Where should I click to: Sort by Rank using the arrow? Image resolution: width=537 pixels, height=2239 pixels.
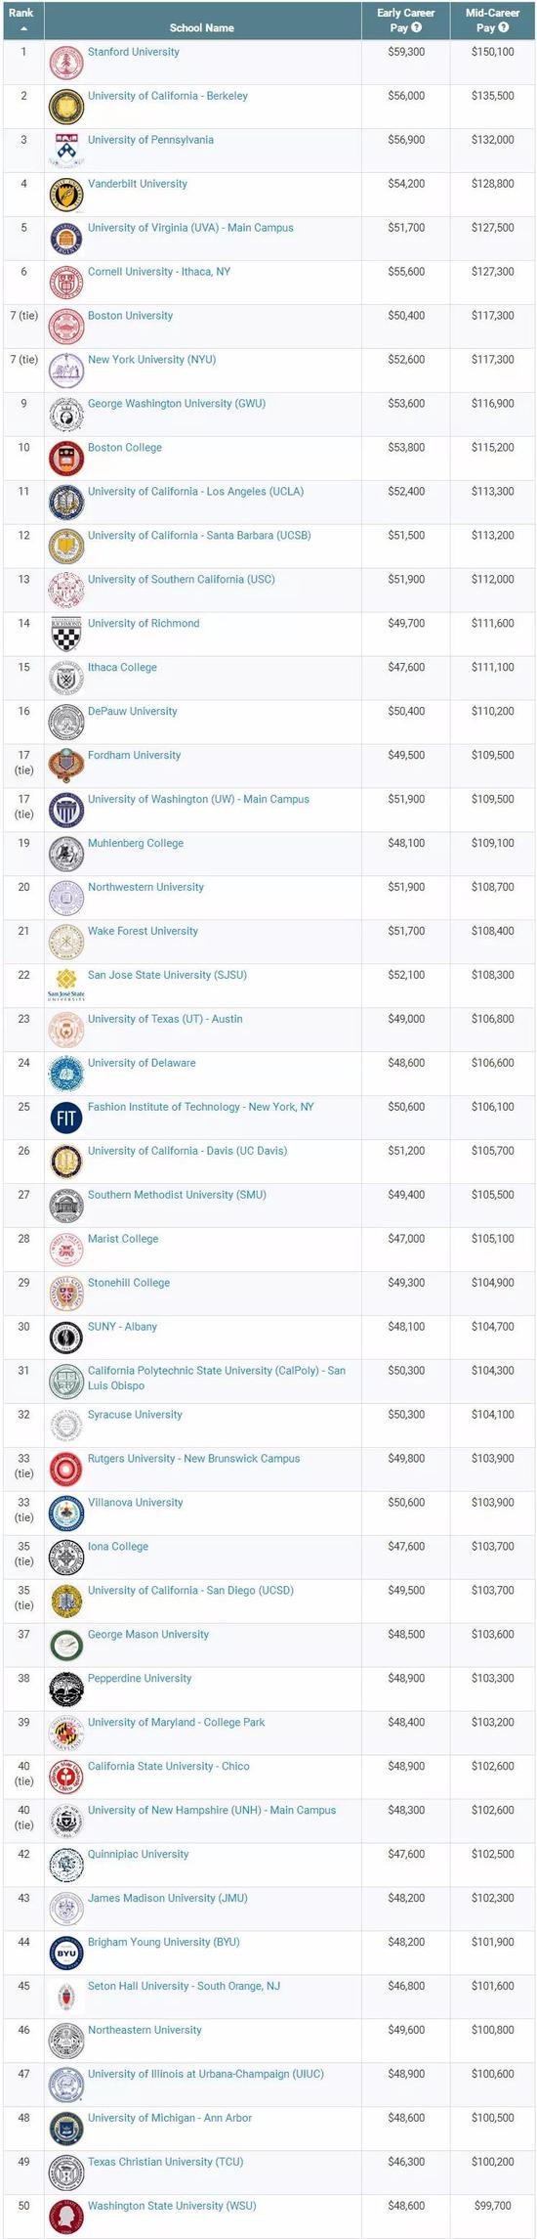tap(22, 28)
